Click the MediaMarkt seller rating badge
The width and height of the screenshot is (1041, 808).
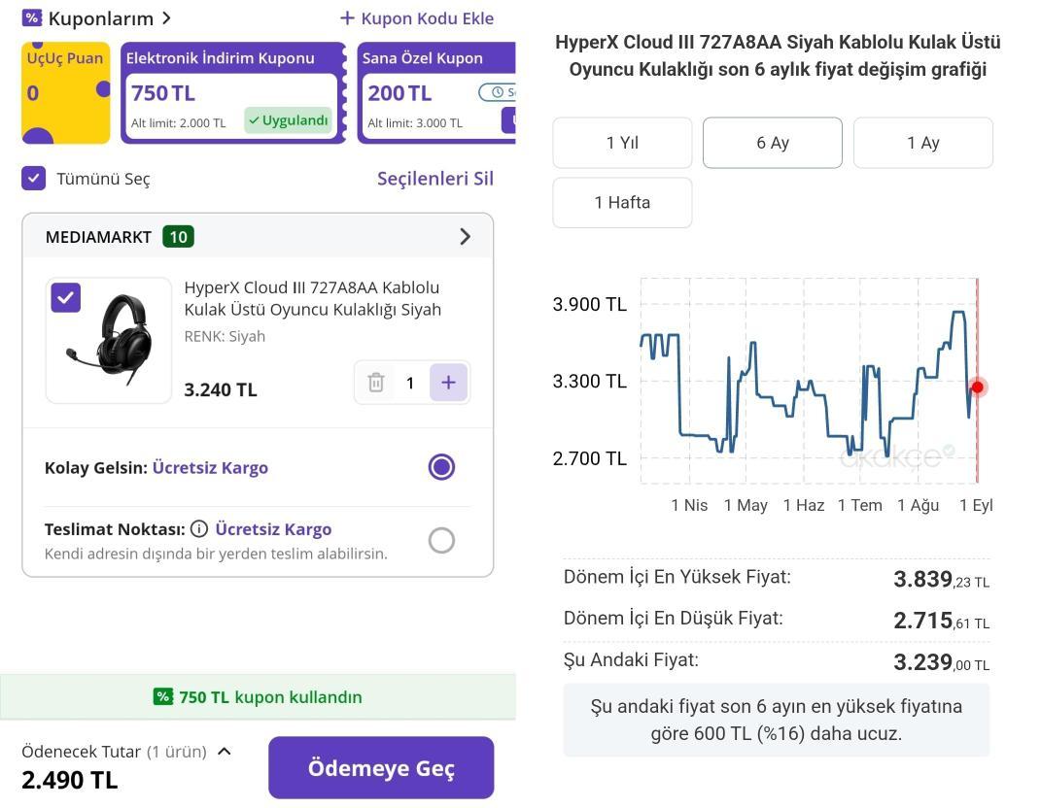(x=178, y=237)
